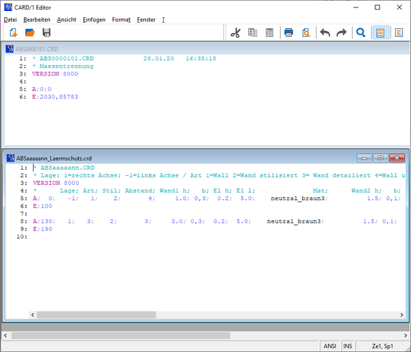Open print preview icon
411x352 pixels.
(306, 33)
